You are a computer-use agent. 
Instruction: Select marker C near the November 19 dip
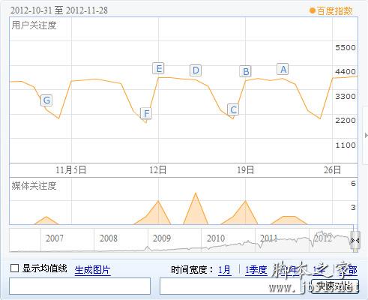coord(233,109)
